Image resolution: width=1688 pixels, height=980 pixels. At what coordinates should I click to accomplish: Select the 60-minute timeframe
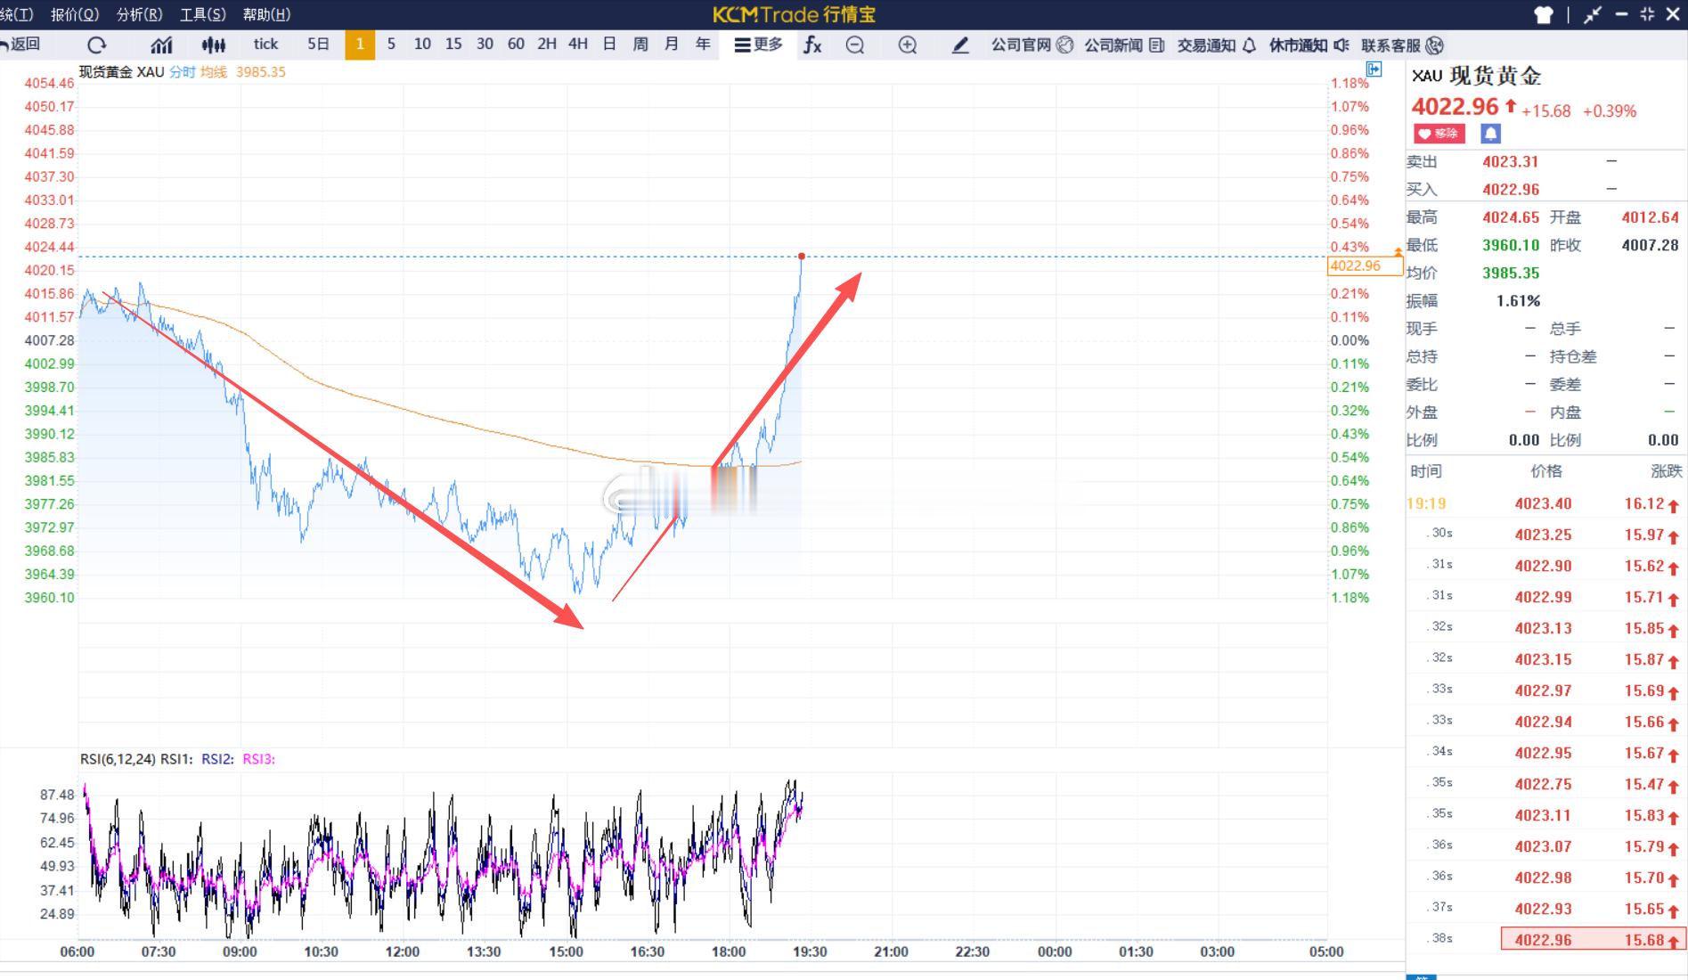(x=516, y=45)
